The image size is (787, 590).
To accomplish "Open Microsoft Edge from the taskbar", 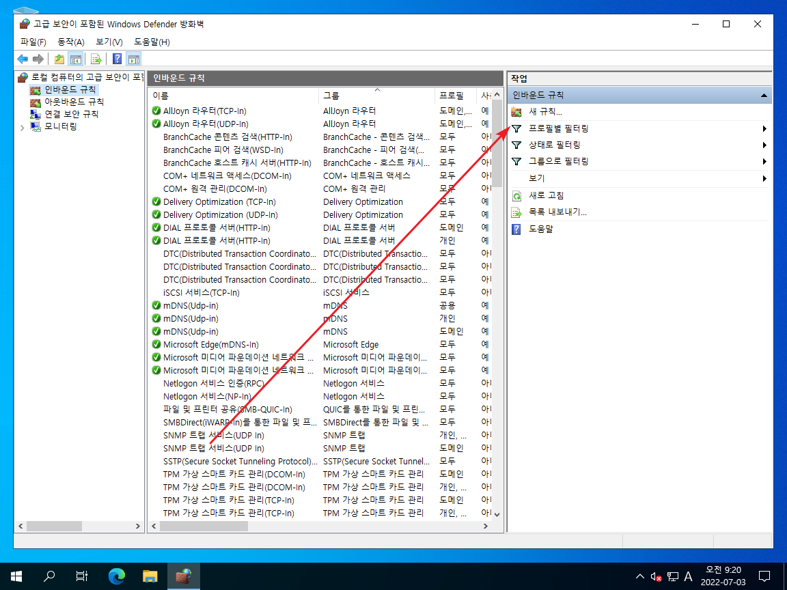I will 117,576.
